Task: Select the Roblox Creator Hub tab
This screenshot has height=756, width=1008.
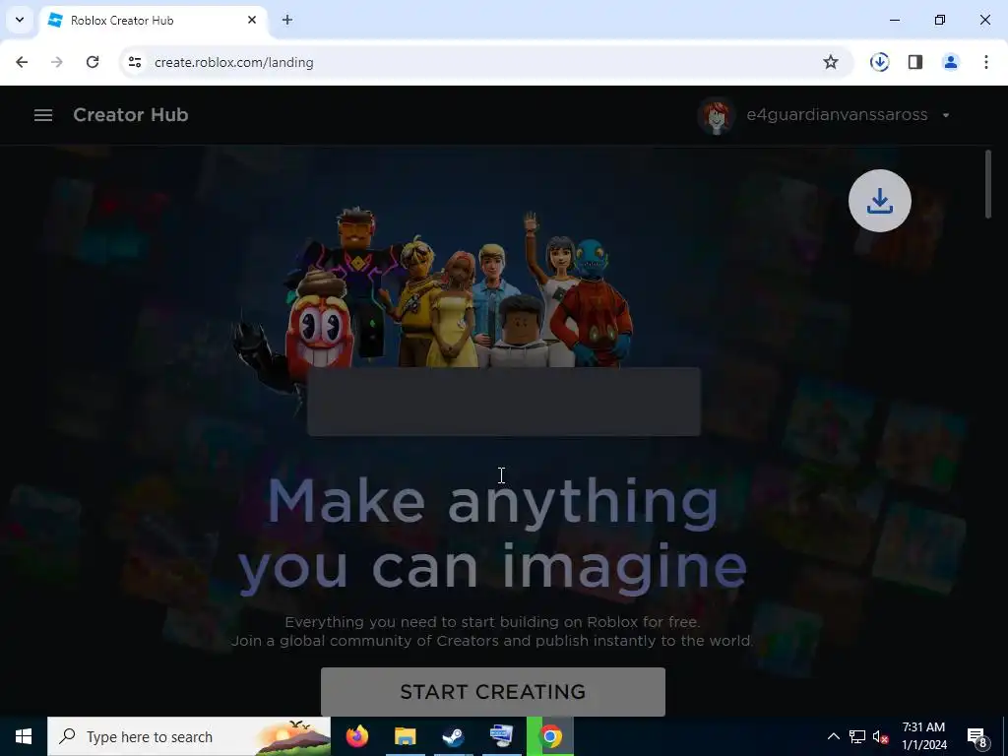Action: point(154,21)
